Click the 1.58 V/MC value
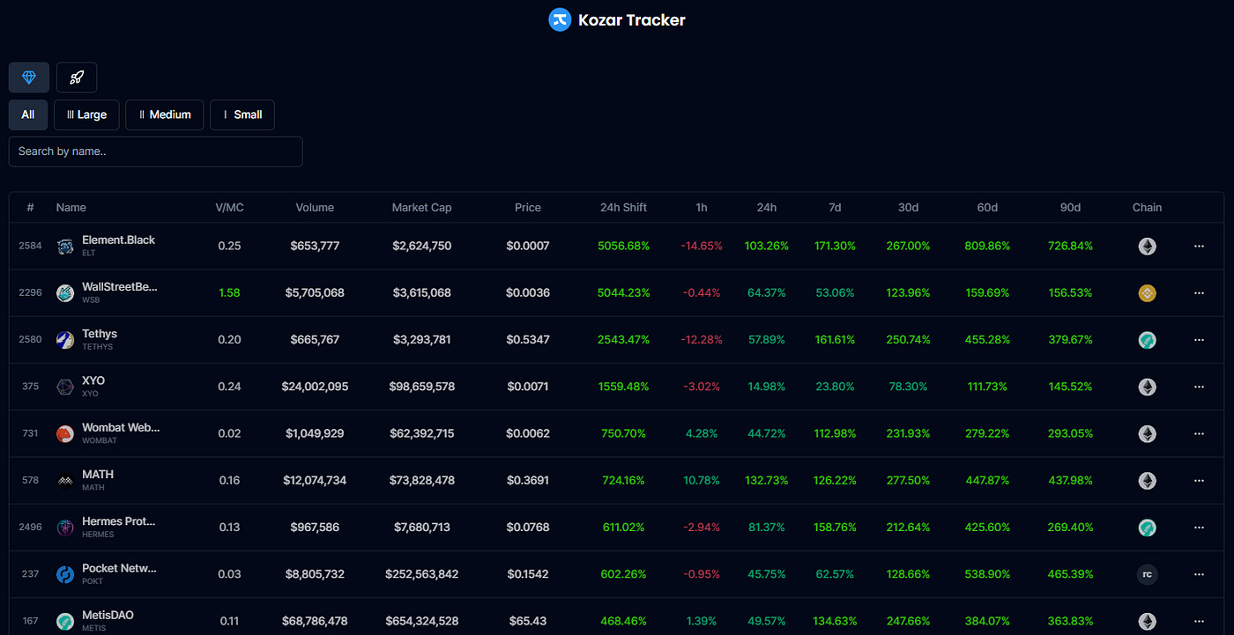This screenshot has width=1234, height=635. [229, 293]
